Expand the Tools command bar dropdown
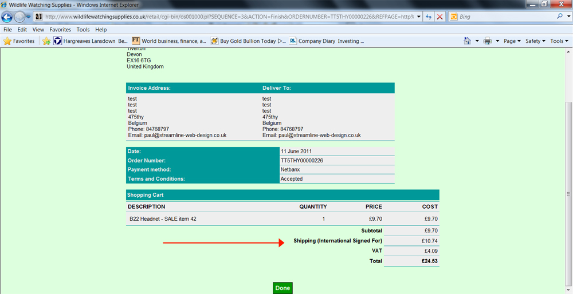This screenshot has width=573, height=294. pos(559,41)
